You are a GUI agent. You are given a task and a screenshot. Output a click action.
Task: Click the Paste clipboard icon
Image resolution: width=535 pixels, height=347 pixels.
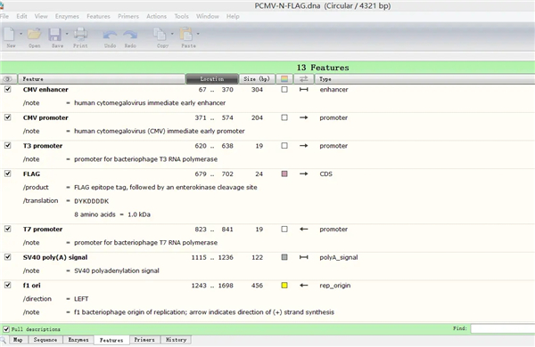[186, 35]
